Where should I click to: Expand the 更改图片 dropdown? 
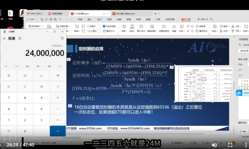[36, 26]
